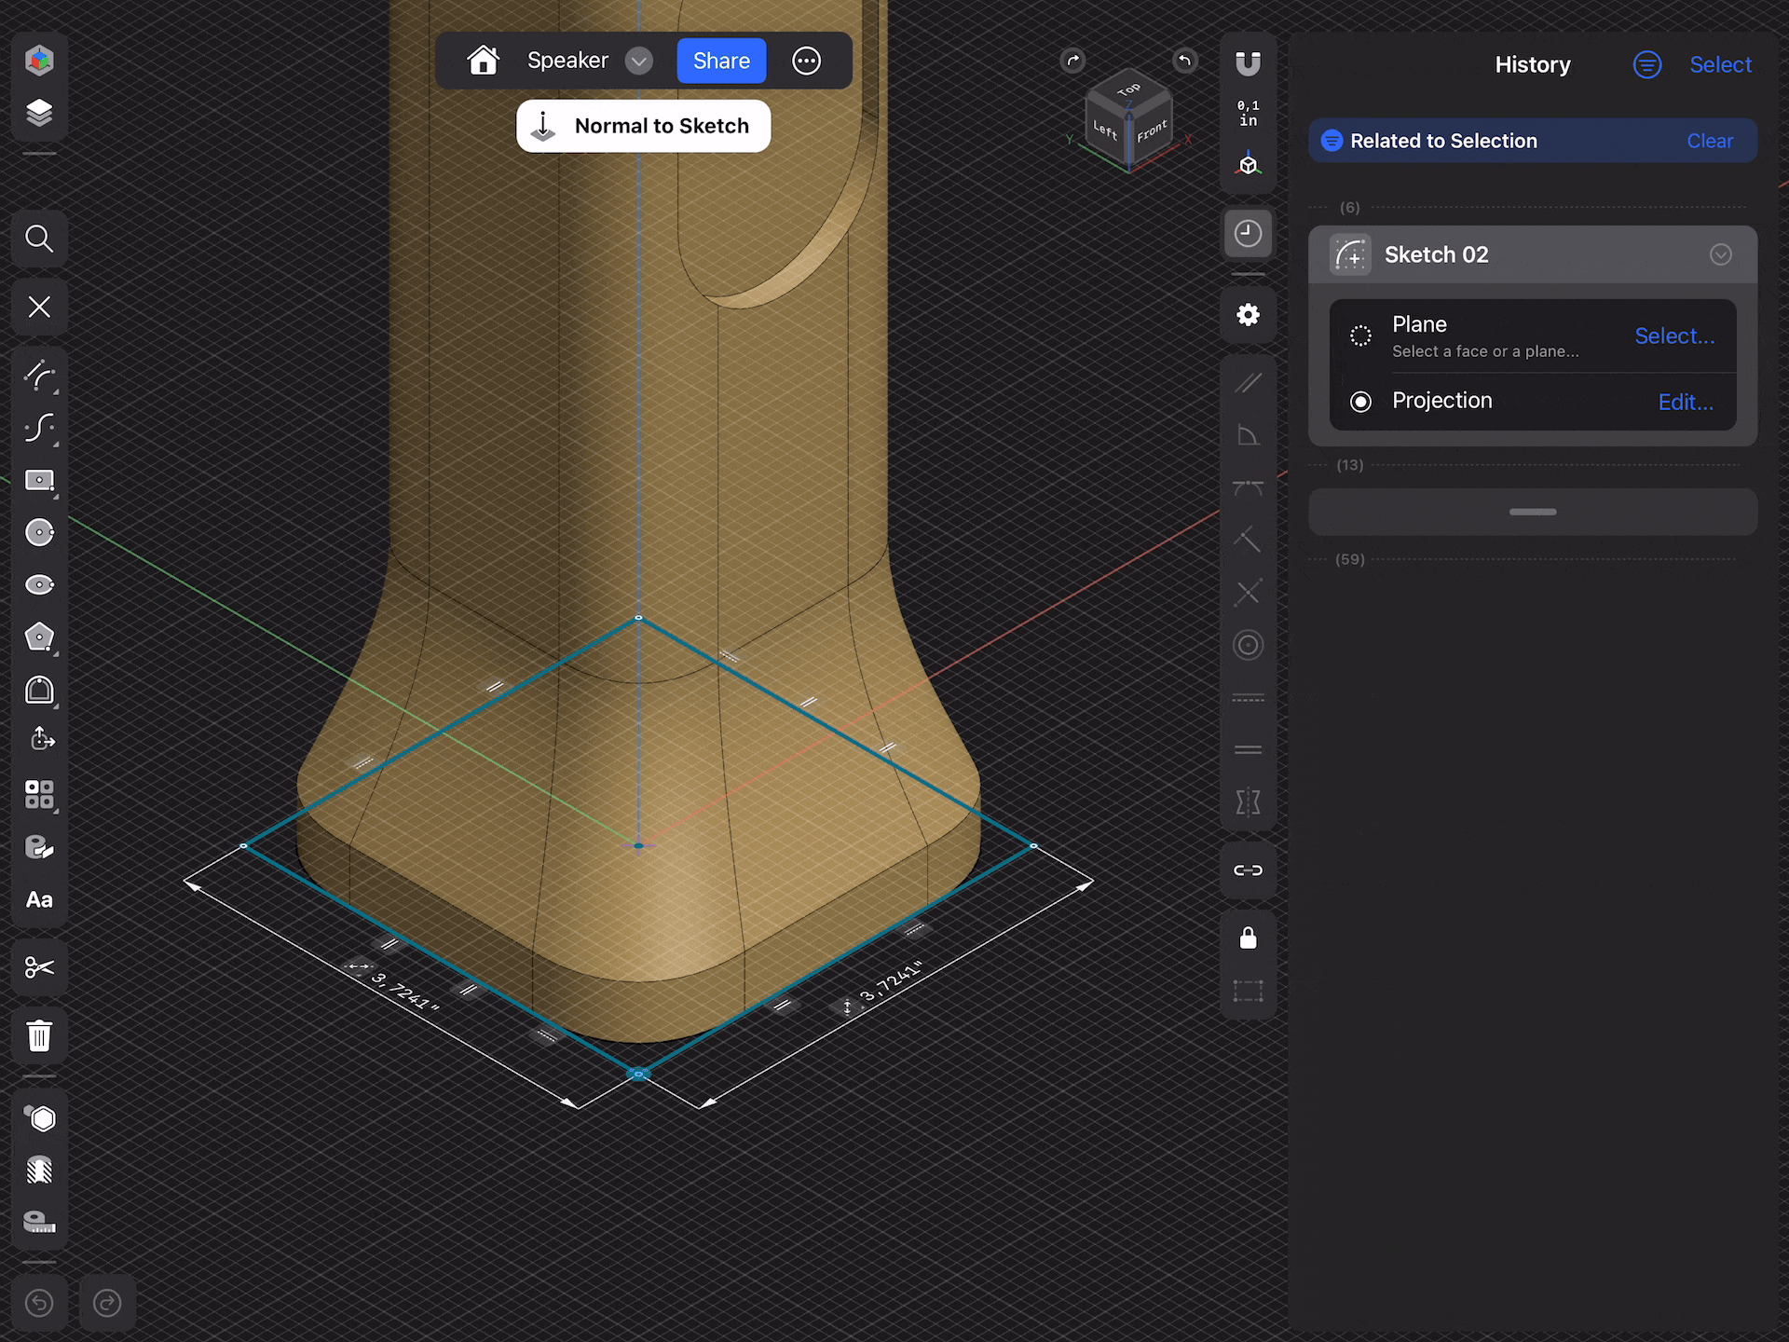Expand the collapsed history group handle
Viewport: 1789px width, 1342px height.
coord(1532,512)
